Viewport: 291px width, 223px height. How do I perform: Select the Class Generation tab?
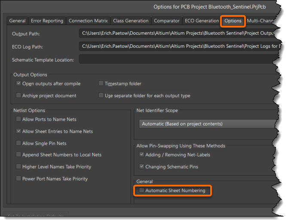131,21
